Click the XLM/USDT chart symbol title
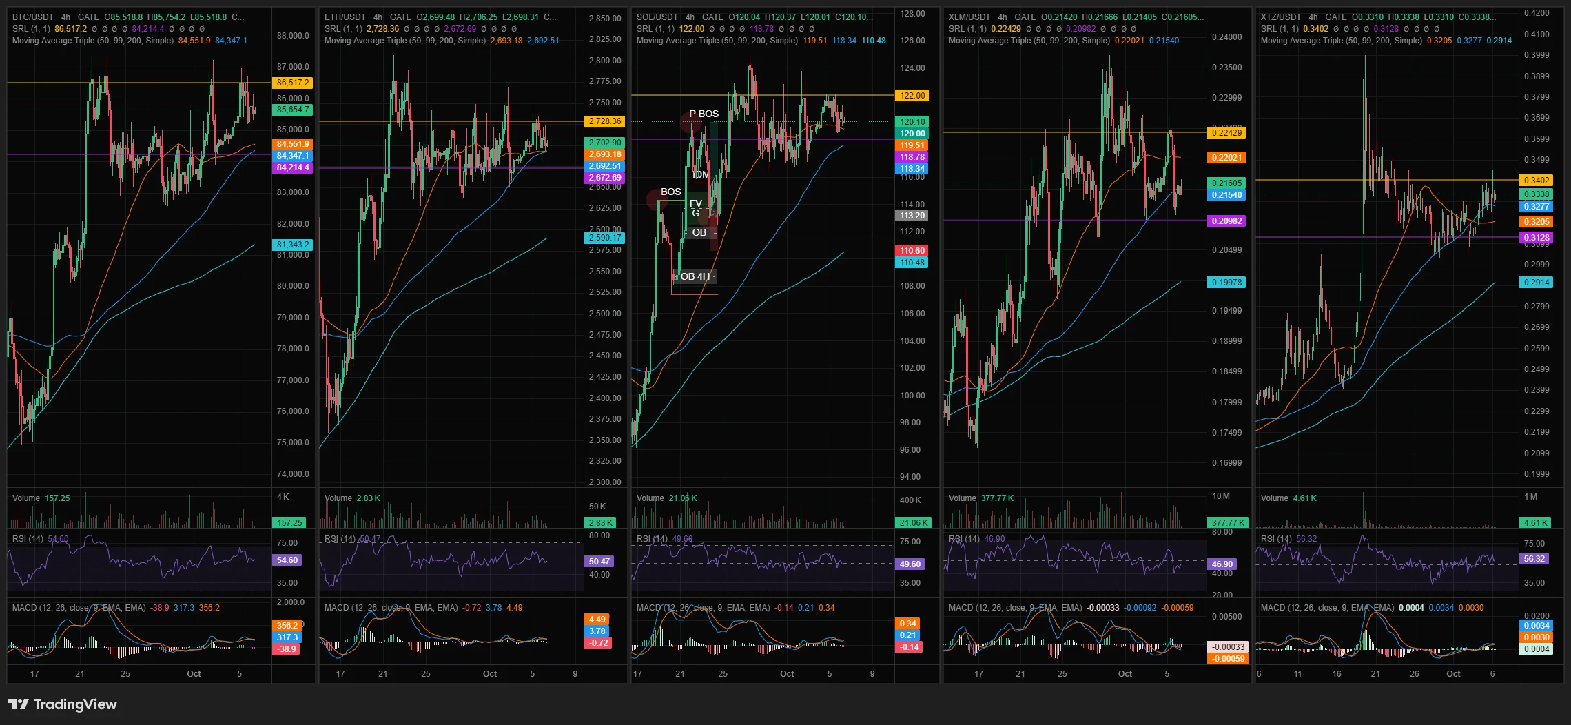Image resolution: width=1571 pixels, height=725 pixels. [970, 17]
